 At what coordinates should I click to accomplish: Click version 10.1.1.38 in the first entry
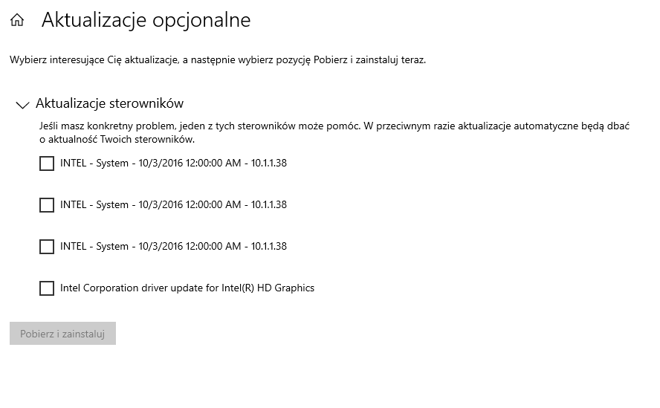(269, 163)
